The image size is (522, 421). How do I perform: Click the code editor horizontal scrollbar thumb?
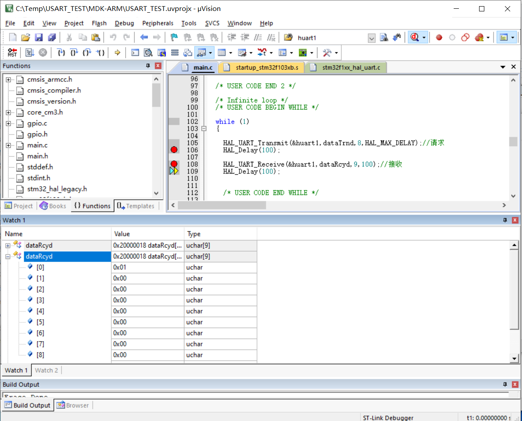tap(222, 205)
